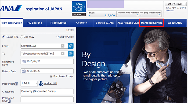Switch to Flight Reservation tab
Viewport: 188px width, 104px height.
12,23
